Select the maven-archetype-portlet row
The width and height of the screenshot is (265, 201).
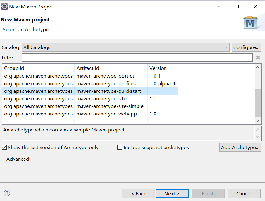tap(90, 76)
